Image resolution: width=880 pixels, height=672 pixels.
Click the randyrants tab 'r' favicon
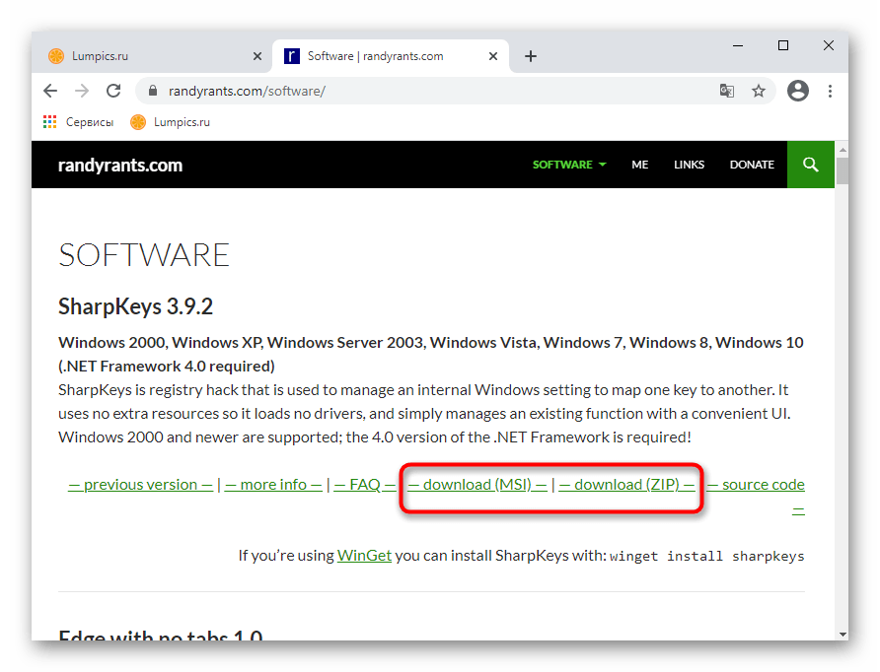pyautogui.click(x=292, y=56)
